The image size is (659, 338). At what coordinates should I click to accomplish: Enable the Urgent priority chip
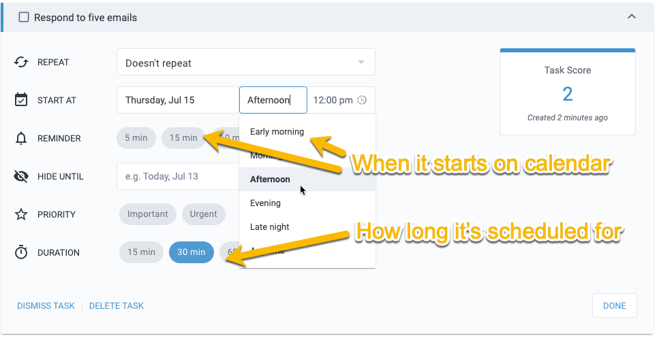pyautogui.click(x=203, y=214)
